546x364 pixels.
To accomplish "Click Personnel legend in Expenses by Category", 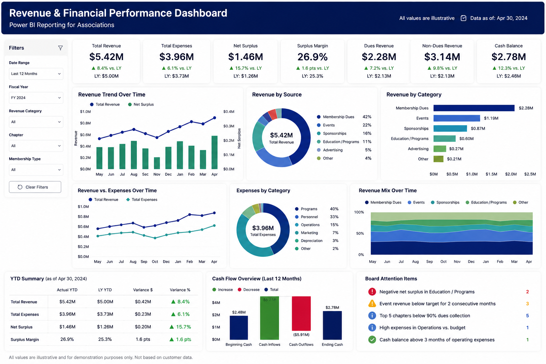I will pos(306,217).
